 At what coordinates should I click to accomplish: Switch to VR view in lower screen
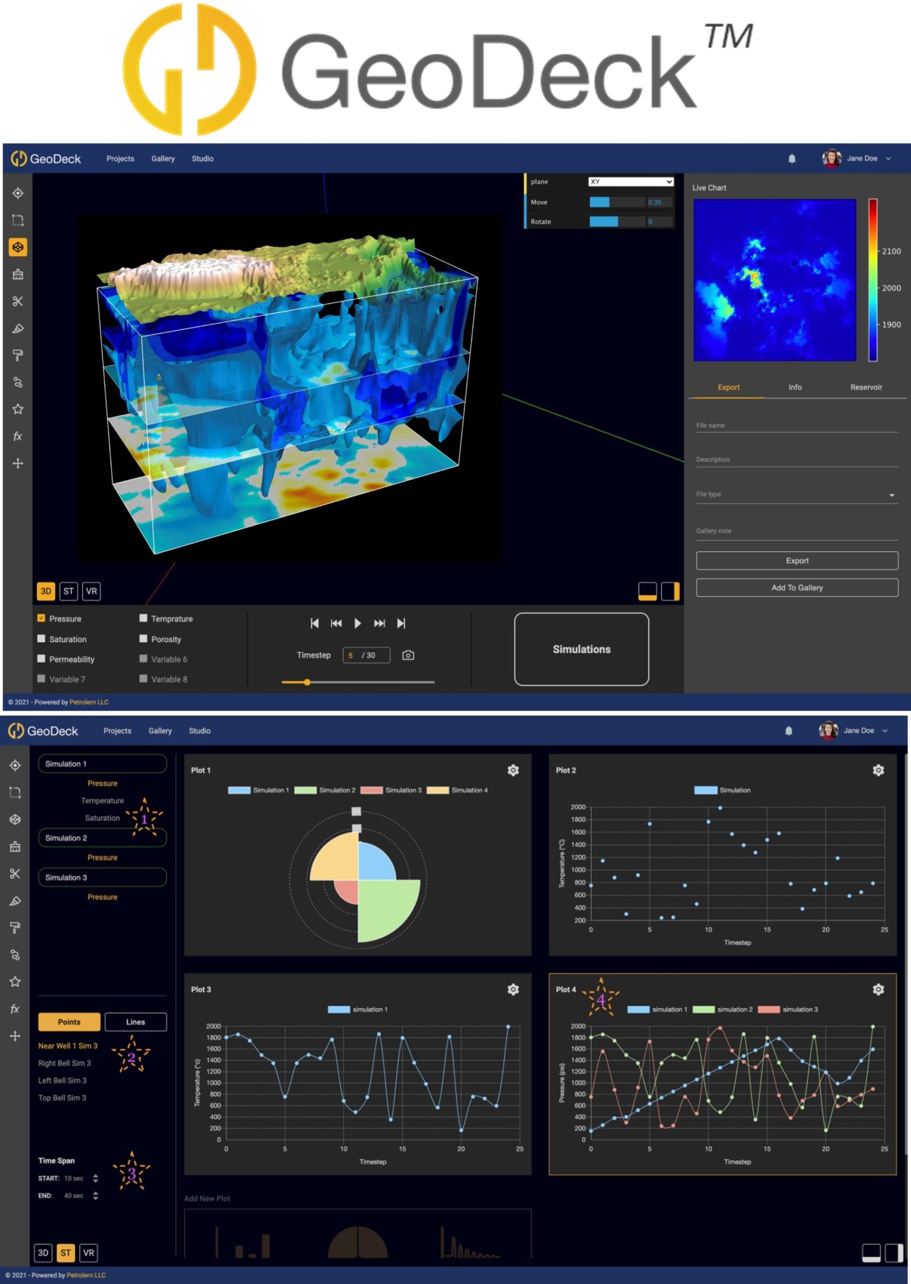[89, 1252]
